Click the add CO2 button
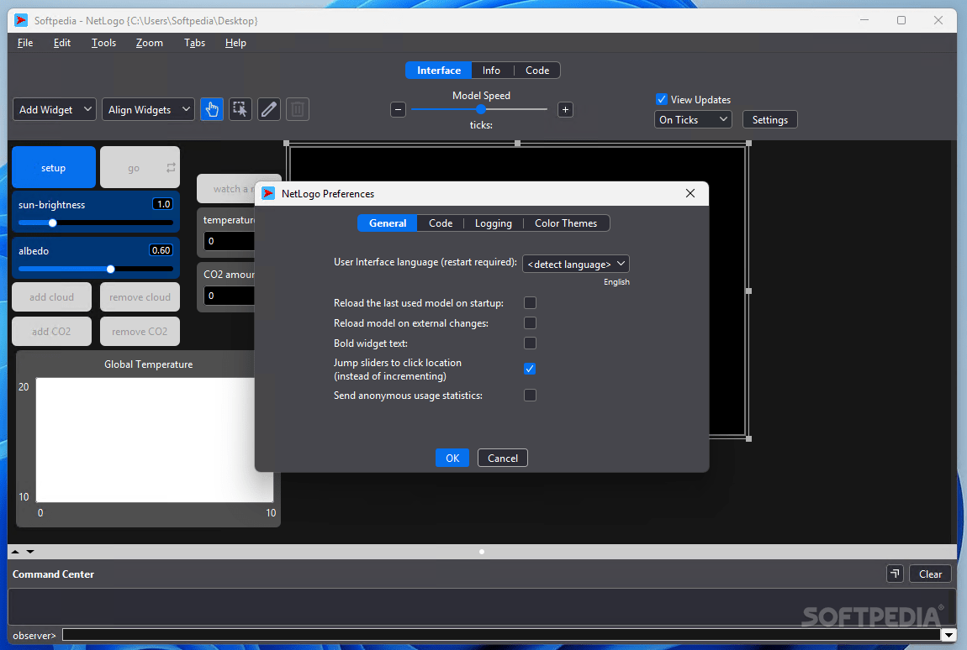Screen dimensions: 967x650 (x=52, y=332)
